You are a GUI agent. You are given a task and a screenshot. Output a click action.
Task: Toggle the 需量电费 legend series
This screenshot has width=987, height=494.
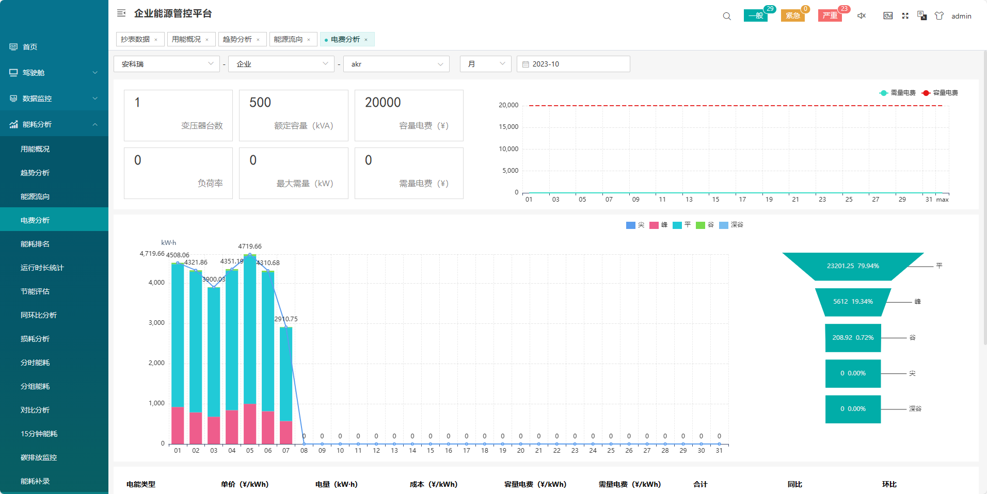point(898,93)
